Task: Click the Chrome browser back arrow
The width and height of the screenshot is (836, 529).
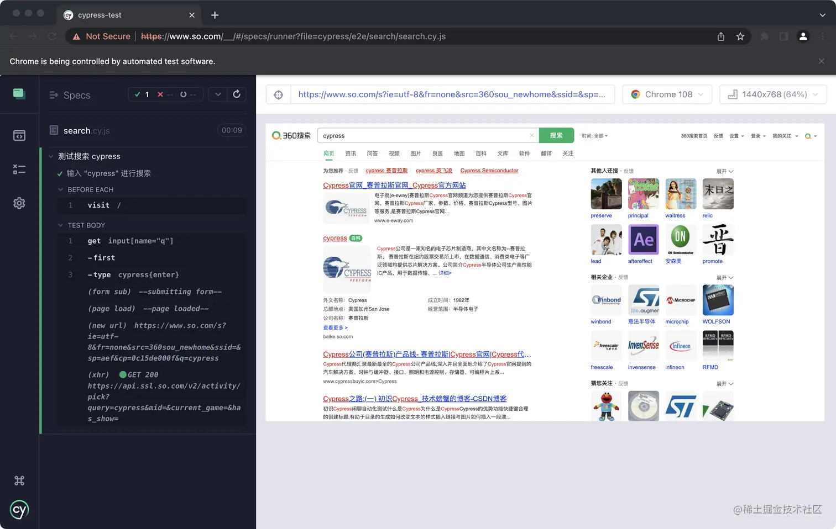Action: 14,36
